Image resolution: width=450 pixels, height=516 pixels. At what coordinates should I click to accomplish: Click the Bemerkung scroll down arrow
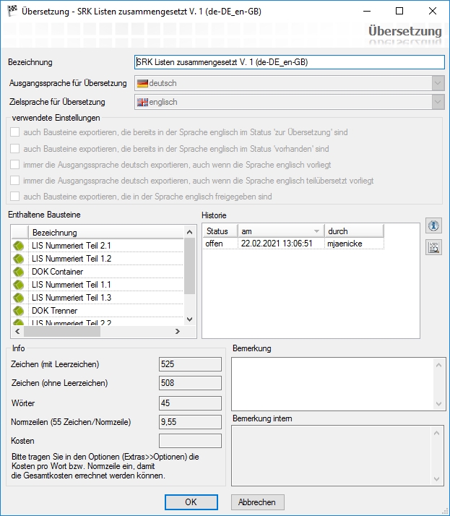[x=439, y=404]
